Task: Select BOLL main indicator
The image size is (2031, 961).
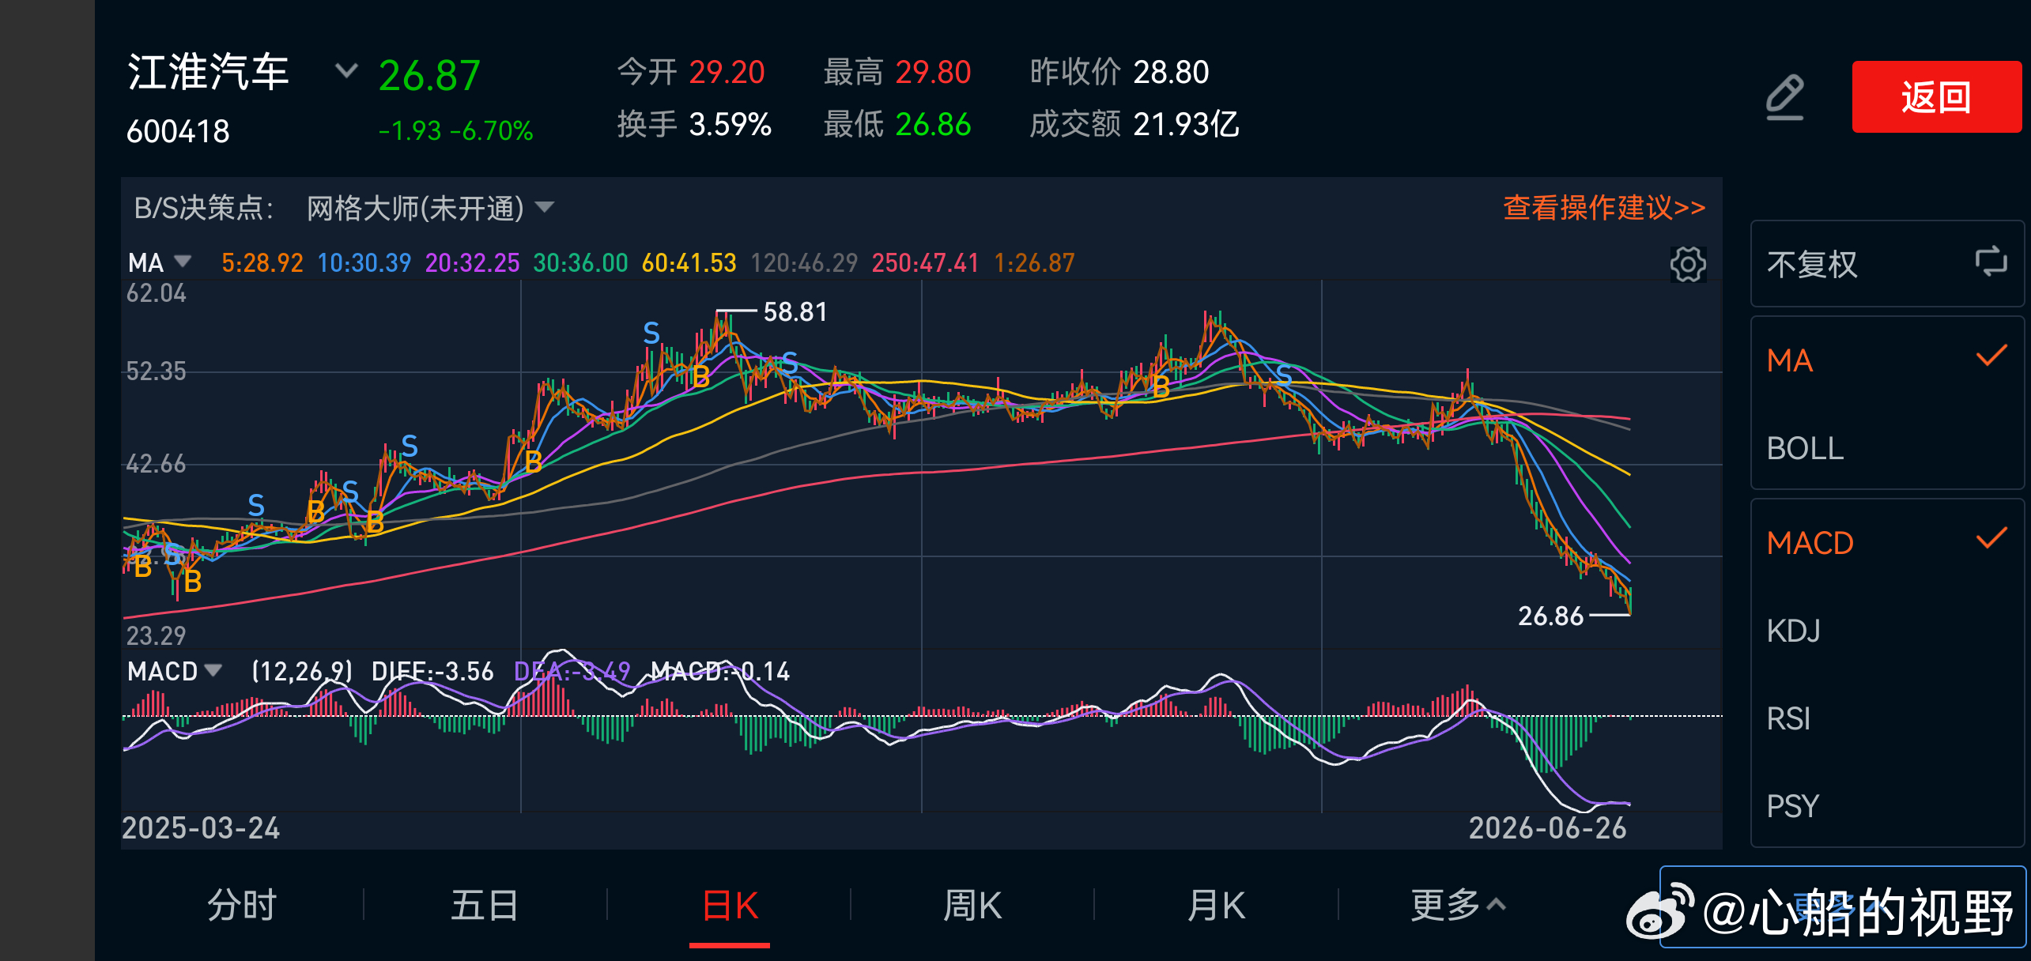Action: pyautogui.click(x=1886, y=448)
